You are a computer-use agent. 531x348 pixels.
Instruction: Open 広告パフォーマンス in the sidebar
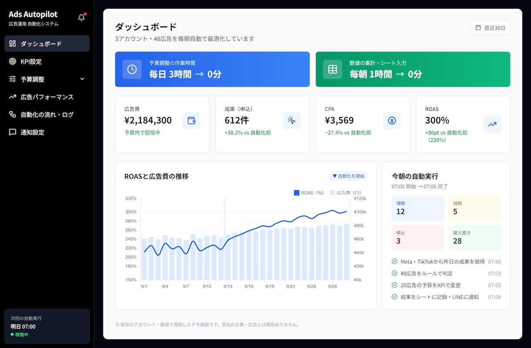click(47, 97)
